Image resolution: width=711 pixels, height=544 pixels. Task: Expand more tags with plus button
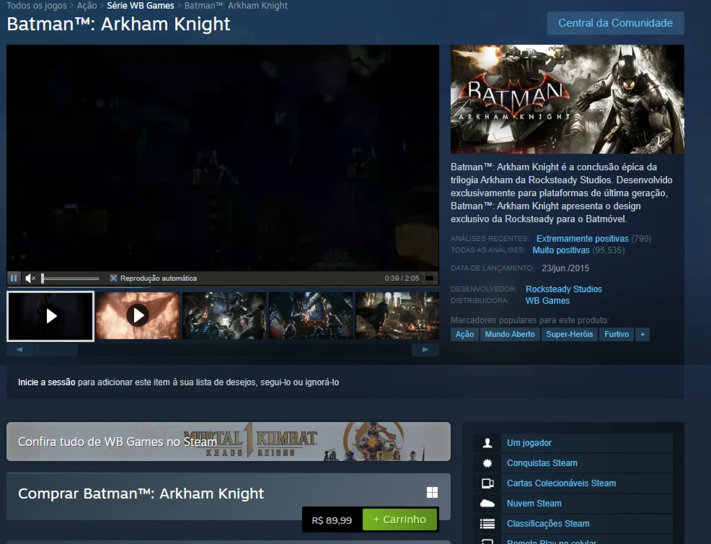pyautogui.click(x=642, y=334)
